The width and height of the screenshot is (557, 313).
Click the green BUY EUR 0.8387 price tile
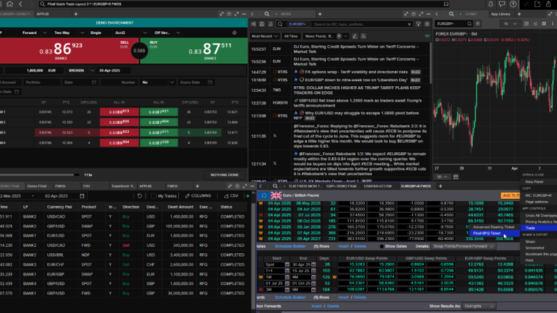pyautogui.click(x=194, y=51)
